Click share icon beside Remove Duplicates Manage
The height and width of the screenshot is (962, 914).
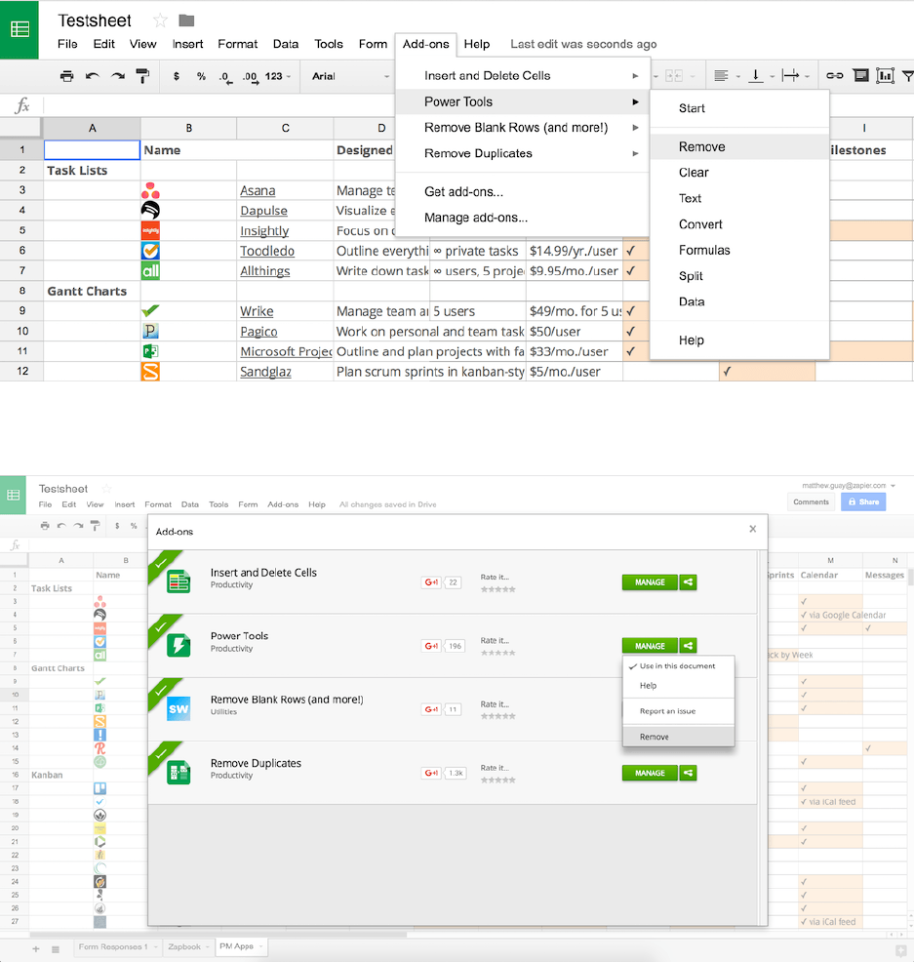point(689,773)
